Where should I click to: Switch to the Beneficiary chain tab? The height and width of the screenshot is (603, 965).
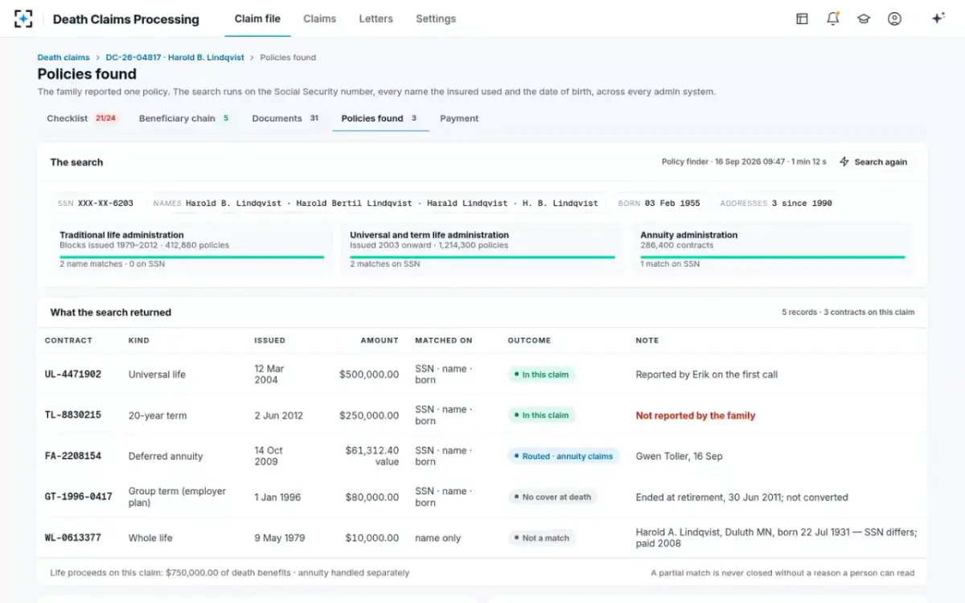point(184,118)
